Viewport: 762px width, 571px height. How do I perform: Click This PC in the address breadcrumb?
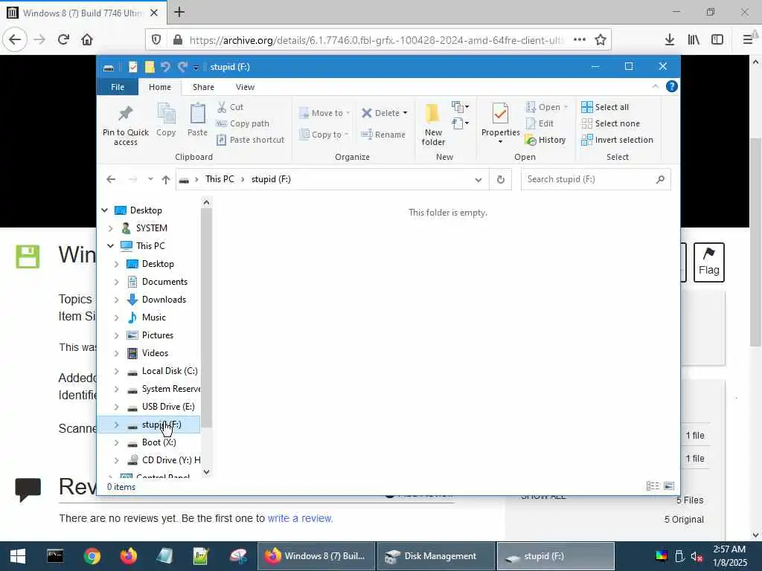pyautogui.click(x=220, y=179)
